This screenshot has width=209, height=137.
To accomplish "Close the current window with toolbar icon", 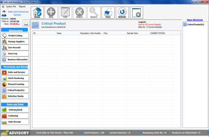I will pos(136,13).
